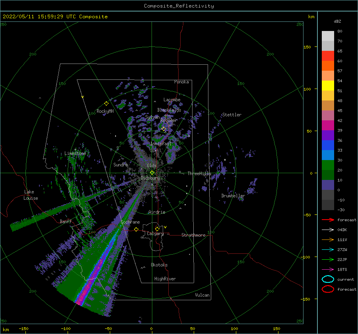Click the Okotoks label
The width and height of the screenshot is (358, 334).
(x=159, y=264)
